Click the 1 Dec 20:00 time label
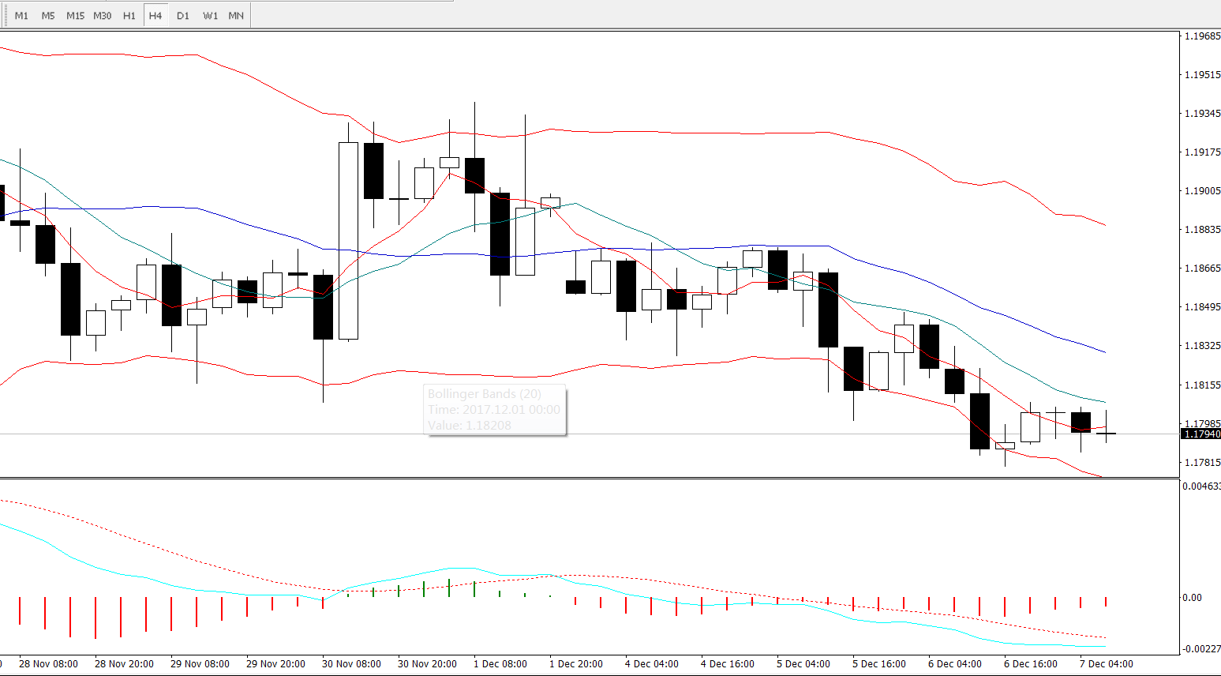The image size is (1221, 676). point(576,664)
